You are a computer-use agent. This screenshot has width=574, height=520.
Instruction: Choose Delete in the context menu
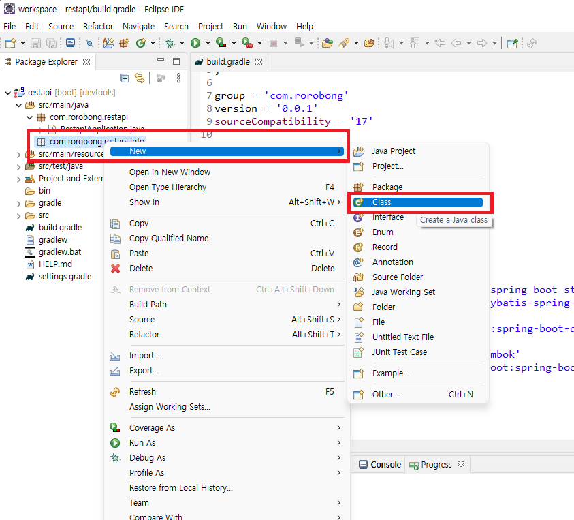[x=227, y=269]
